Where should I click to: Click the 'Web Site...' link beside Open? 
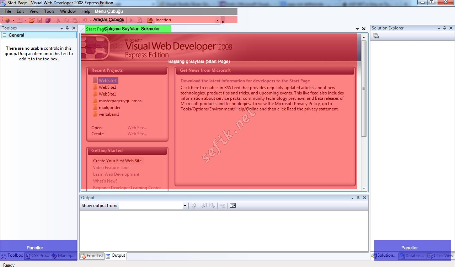click(137, 128)
